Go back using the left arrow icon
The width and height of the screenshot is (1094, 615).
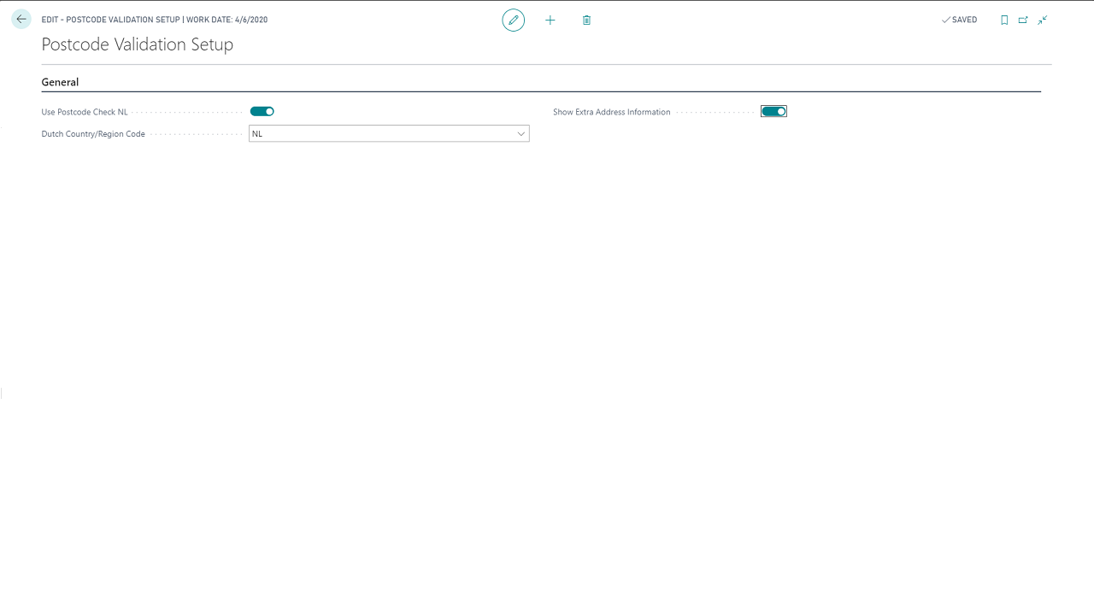pyautogui.click(x=21, y=20)
